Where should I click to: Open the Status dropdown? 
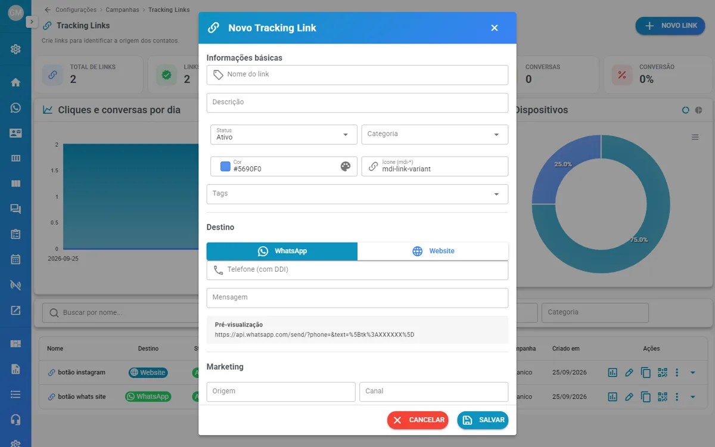(x=284, y=134)
